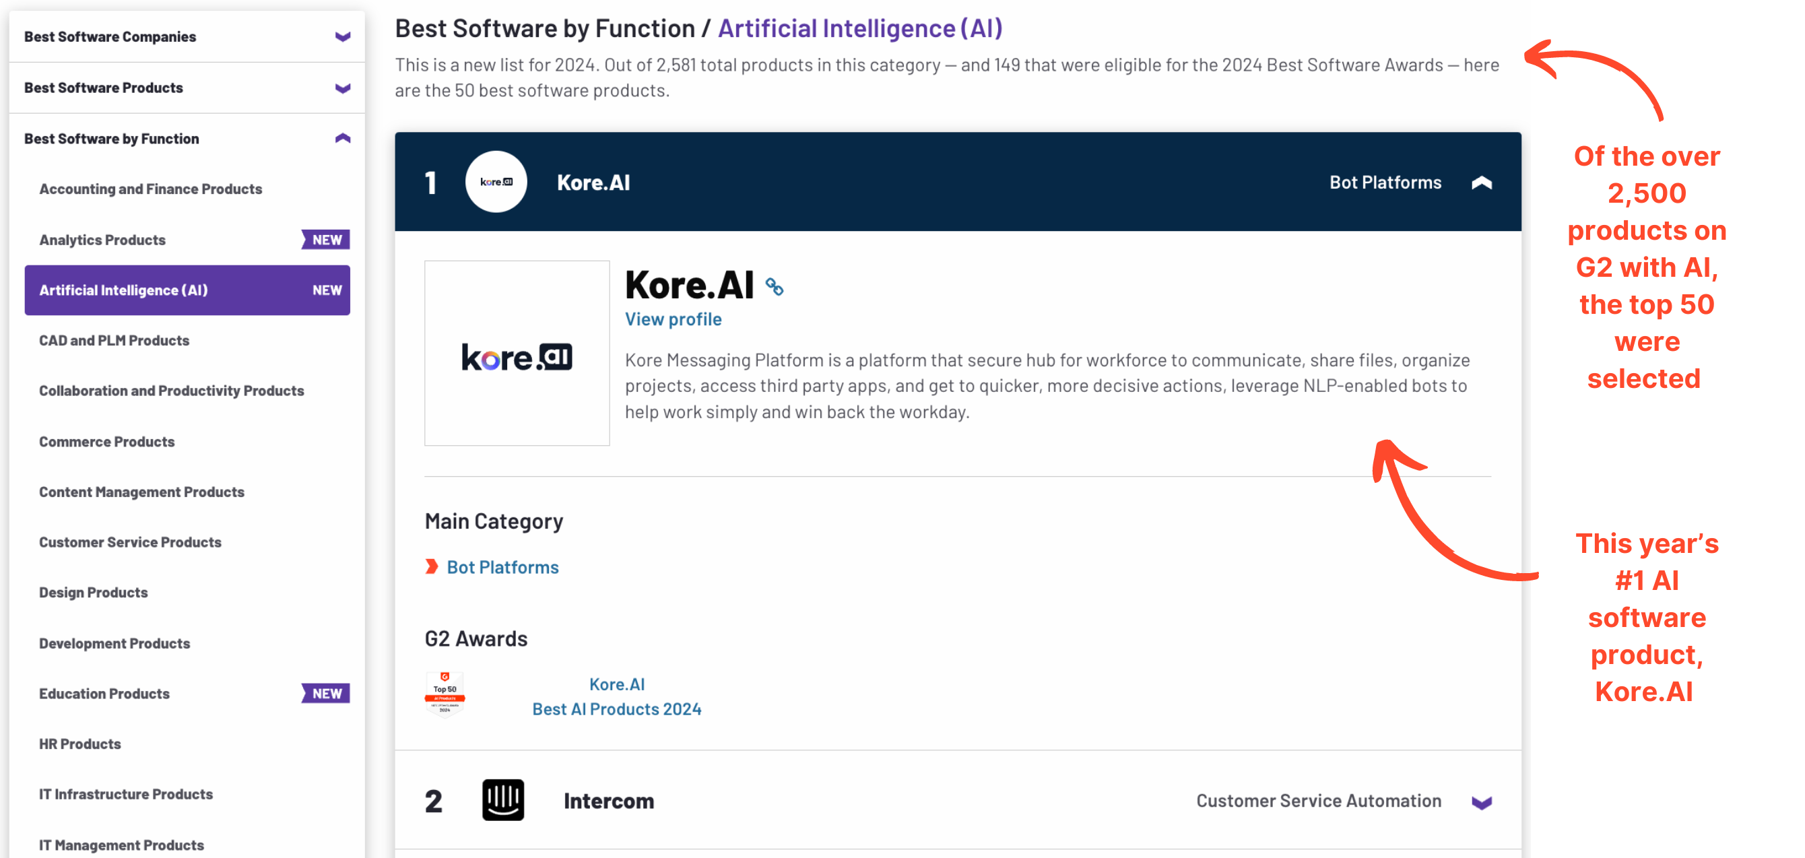Open Accounting and Finance Products

[x=151, y=189]
